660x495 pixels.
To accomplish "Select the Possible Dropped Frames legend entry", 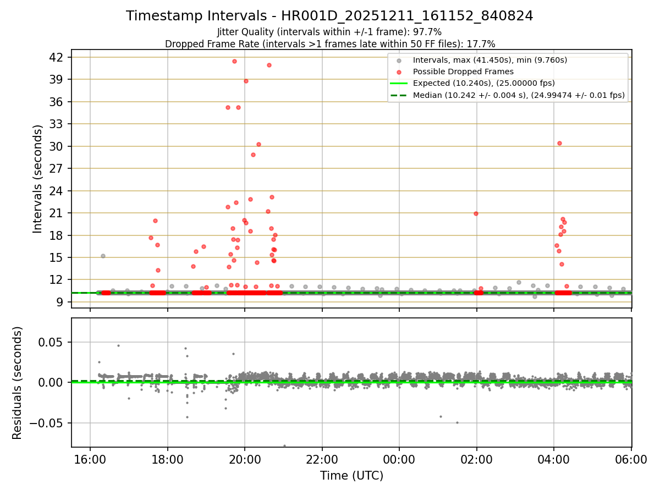I will (463, 71).
